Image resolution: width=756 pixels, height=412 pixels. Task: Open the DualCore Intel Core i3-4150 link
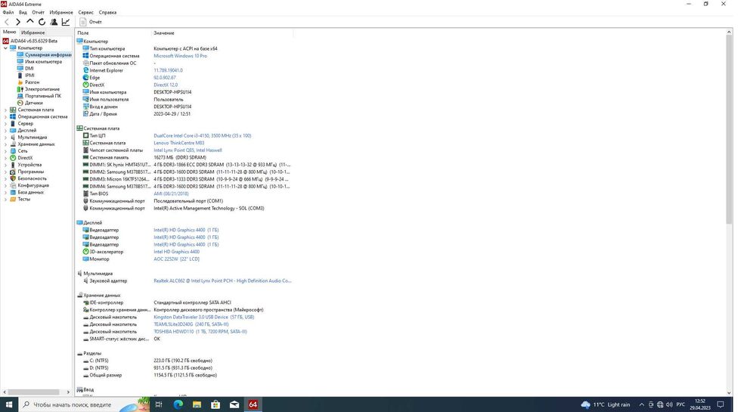(203, 136)
